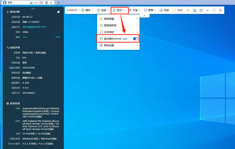Click the monitor number 2 icon
Screen dimensions: 235x149
201,10
